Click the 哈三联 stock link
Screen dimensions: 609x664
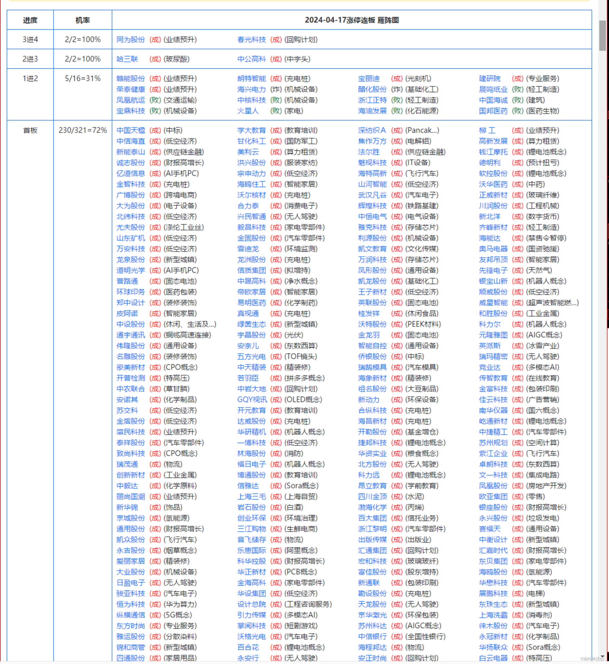pos(127,59)
